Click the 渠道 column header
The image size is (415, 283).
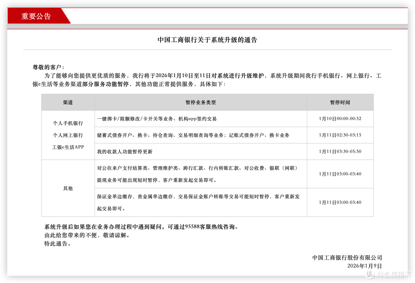tap(68, 102)
